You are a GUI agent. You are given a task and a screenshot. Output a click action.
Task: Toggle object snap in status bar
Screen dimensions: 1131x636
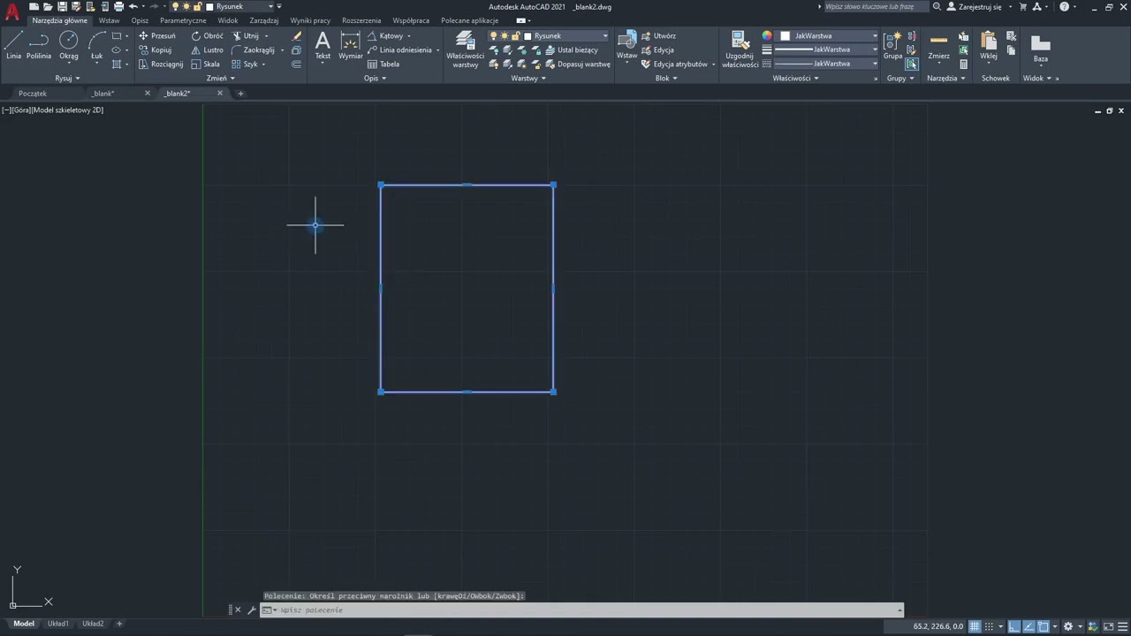(1044, 626)
